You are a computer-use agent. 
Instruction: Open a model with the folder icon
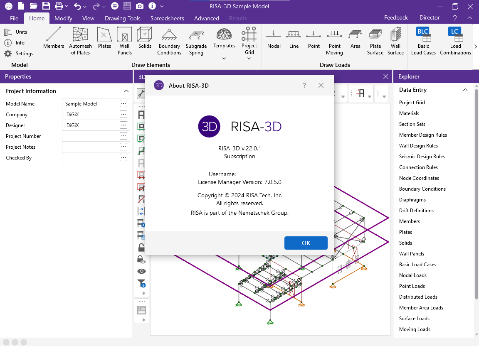click(33, 6)
